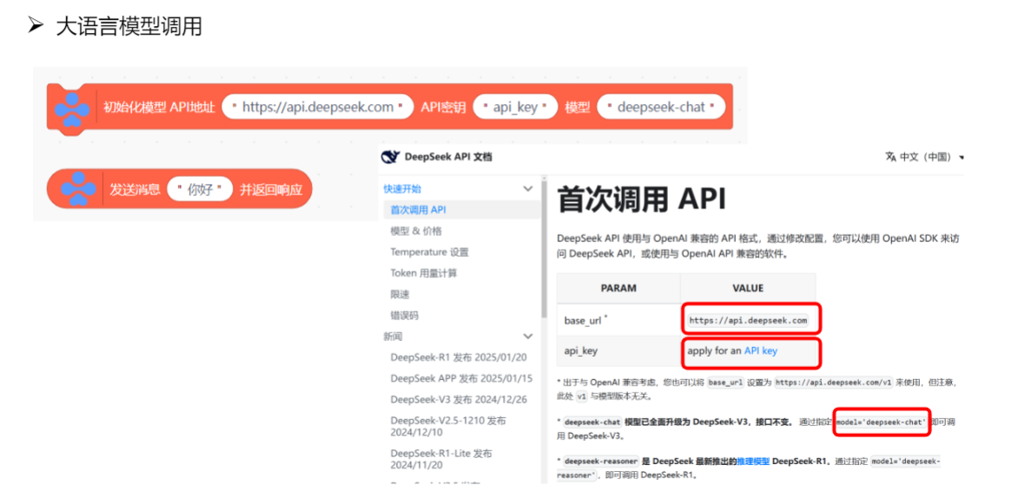Click the 并返回响应 block label
Screen dimensions: 1025x498
pos(271,190)
